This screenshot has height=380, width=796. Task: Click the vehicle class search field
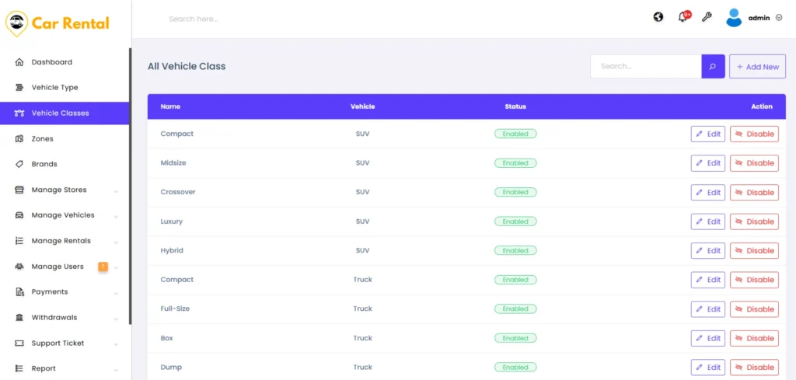pos(645,67)
